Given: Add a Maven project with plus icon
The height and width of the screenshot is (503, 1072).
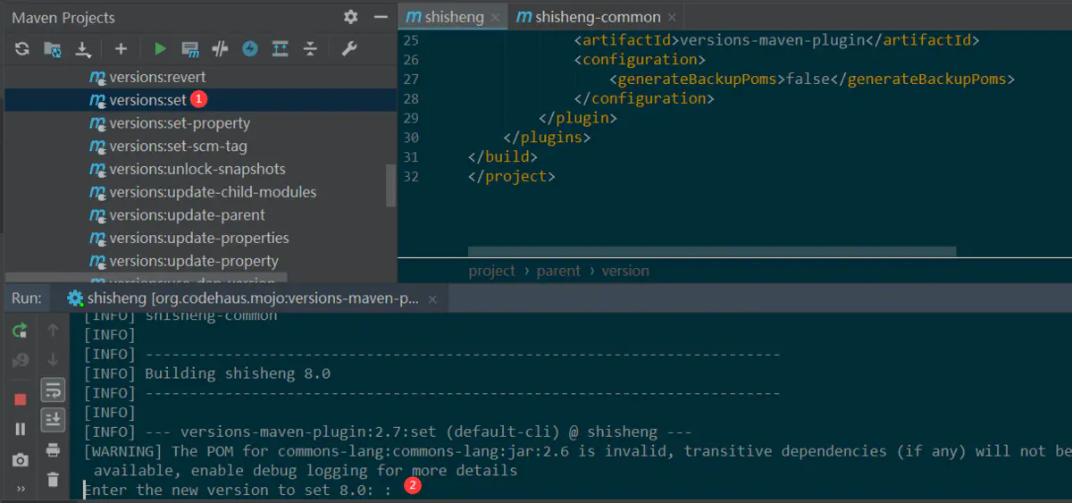Looking at the screenshot, I should (121, 49).
